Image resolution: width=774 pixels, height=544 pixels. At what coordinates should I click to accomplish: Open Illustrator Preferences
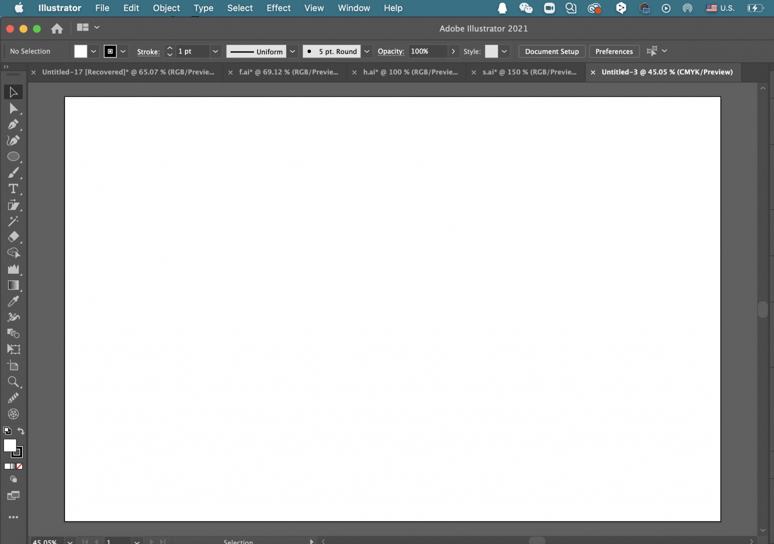tap(614, 51)
